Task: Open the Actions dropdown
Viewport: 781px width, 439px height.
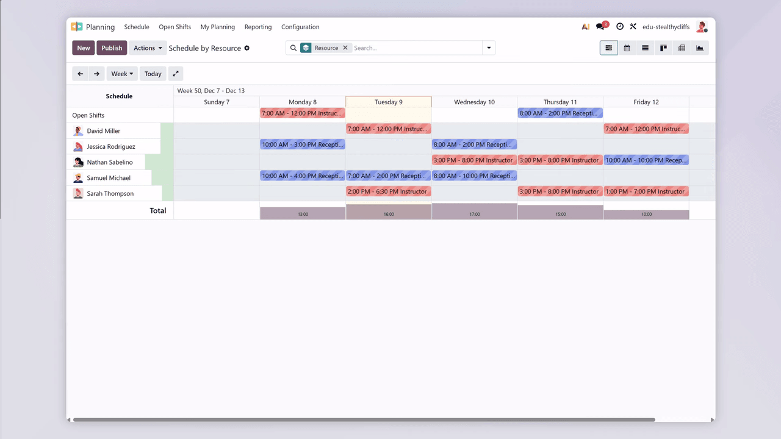Action: pos(148,48)
